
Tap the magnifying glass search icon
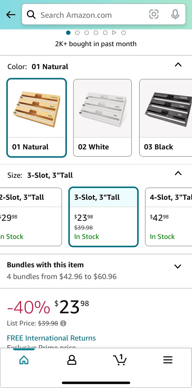tap(31, 15)
